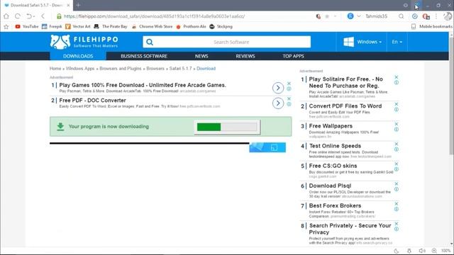
Task: Open Freepik bookmark
Action: click(52, 27)
